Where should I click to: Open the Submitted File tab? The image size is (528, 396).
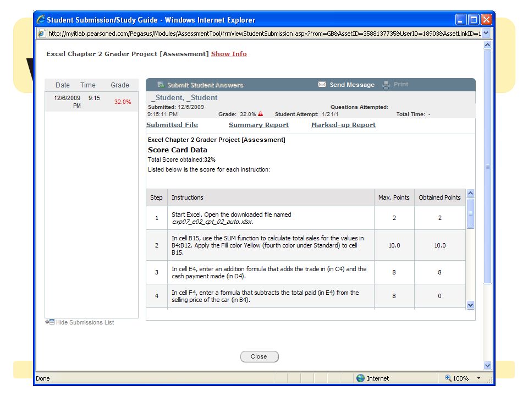pyautogui.click(x=172, y=125)
